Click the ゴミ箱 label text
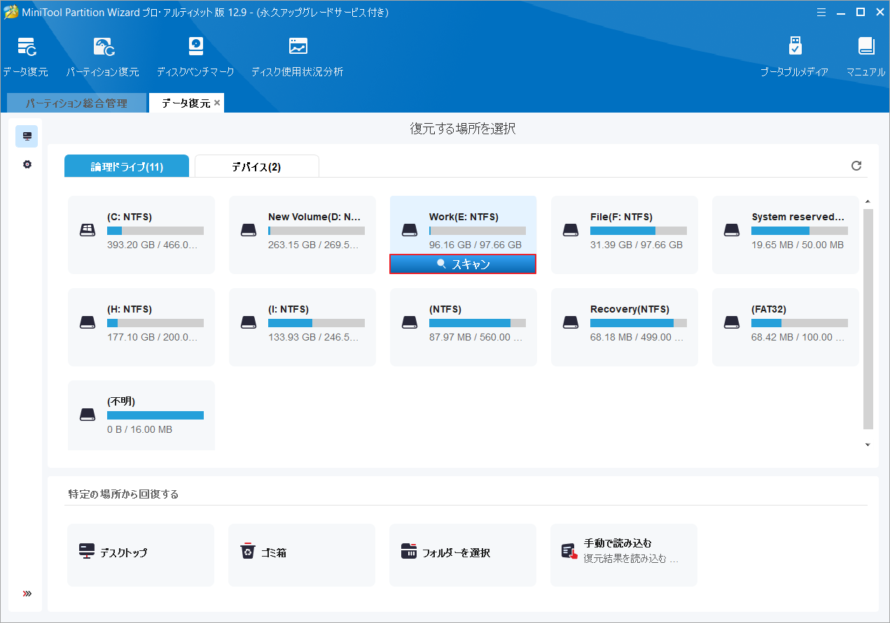Screen dimensions: 890x623 [x=274, y=552]
